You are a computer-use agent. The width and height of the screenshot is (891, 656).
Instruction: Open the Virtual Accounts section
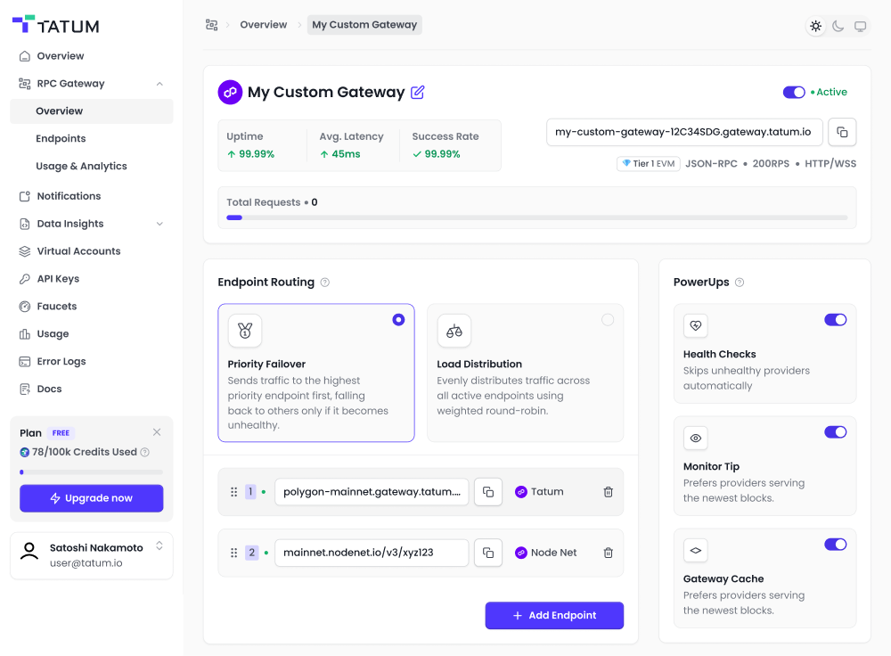click(x=80, y=250)
